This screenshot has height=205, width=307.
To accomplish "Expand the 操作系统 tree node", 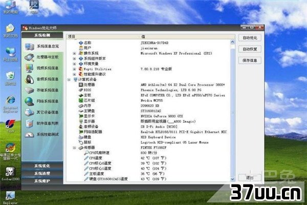I will [74, 53].
